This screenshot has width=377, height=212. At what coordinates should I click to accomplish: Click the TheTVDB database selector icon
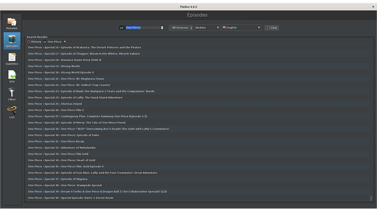coord(121,27)
